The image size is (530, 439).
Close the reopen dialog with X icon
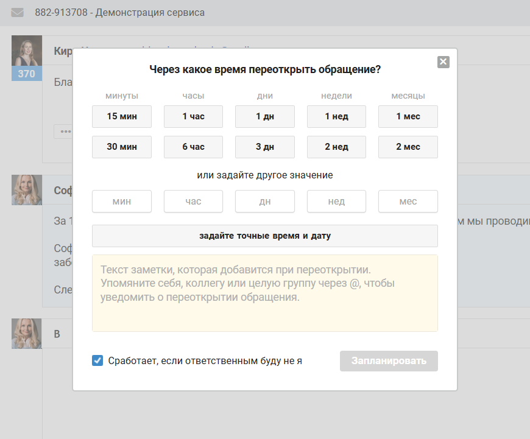pyautogui.click(x=443, y=61)
